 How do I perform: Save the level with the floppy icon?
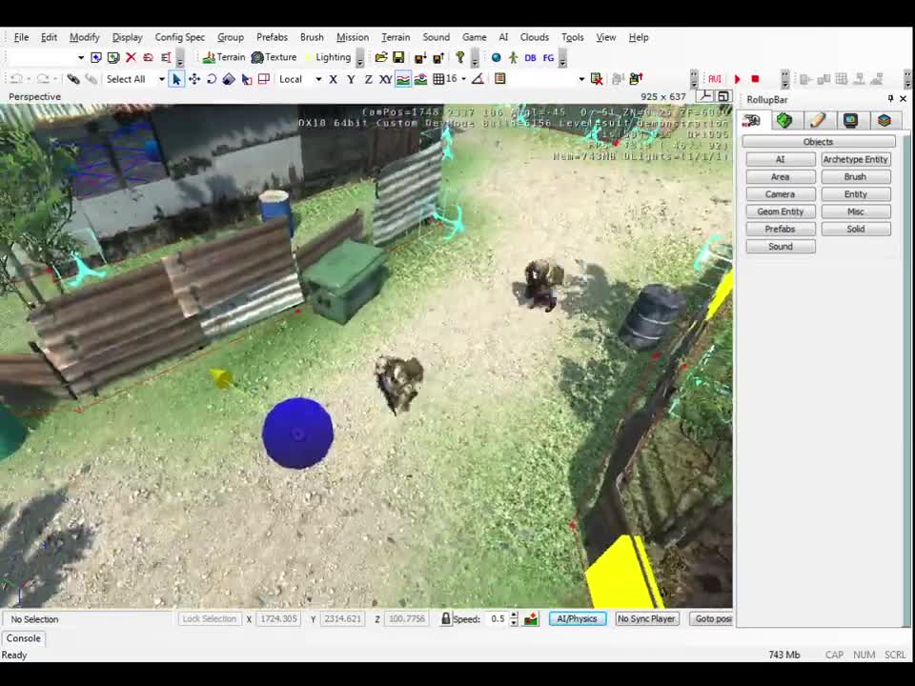[x=398, y=57]
